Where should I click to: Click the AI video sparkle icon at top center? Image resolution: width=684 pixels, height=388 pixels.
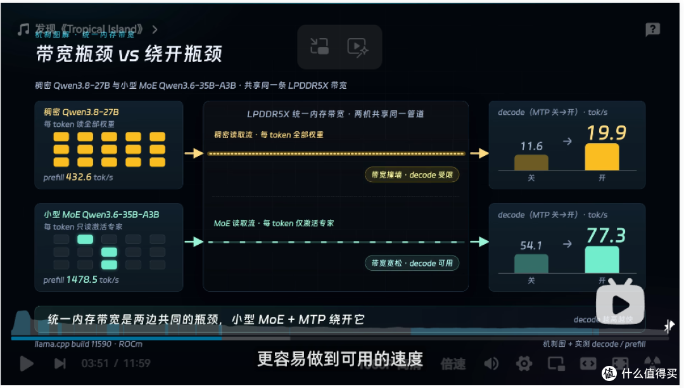tap(358, 47)
